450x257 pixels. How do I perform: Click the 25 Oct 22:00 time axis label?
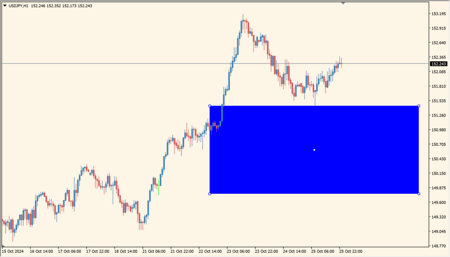tap(351, 251)
